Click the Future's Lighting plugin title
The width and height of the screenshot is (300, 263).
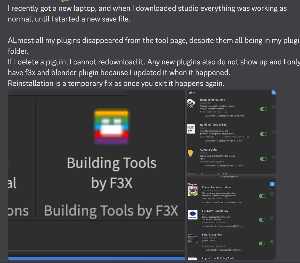click(212, 235)
